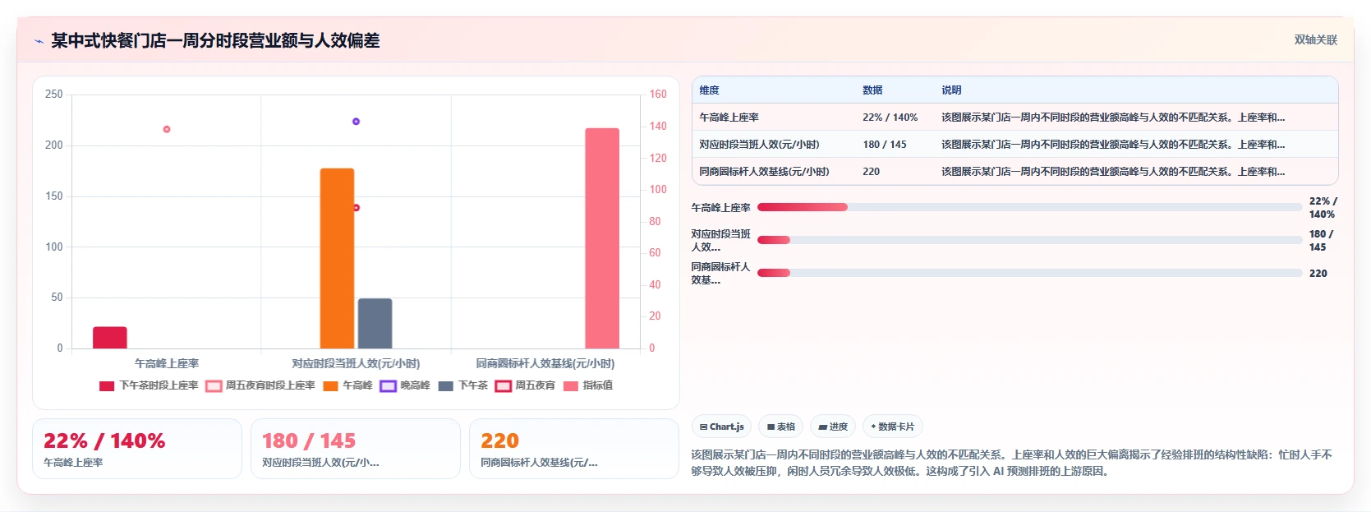Viewport: 1371px width, 512px height.
Task: Click the purple 晚高峰 data point
Action: 356,122
